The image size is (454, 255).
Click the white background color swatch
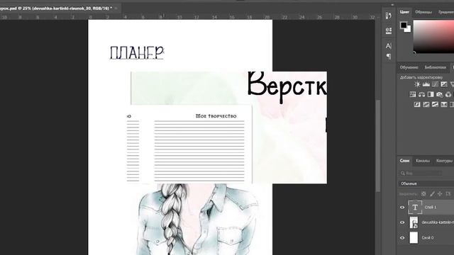coord(409,29)
